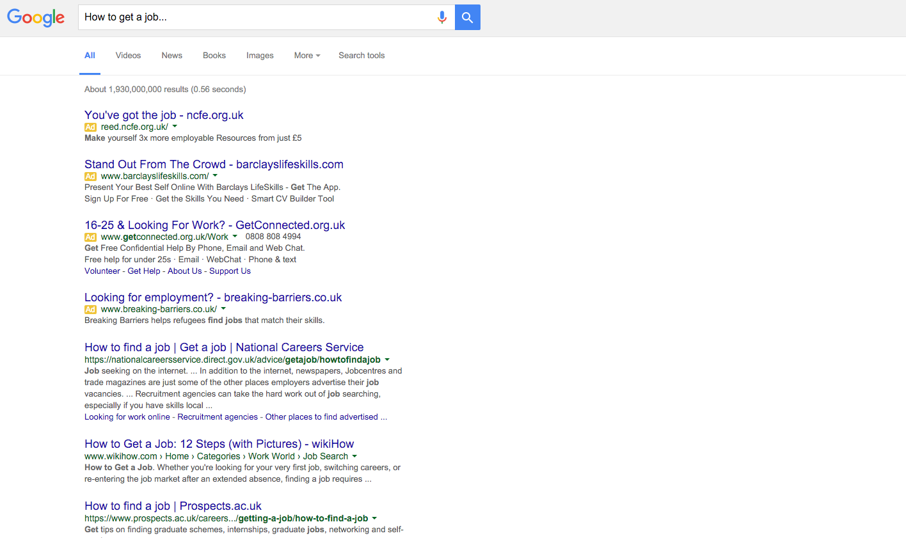Open Search tools options

(362, 56)
